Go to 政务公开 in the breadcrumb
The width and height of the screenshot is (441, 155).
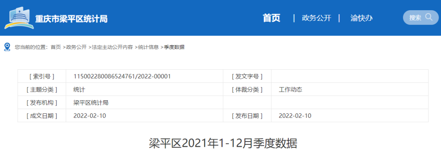[76, 47]
